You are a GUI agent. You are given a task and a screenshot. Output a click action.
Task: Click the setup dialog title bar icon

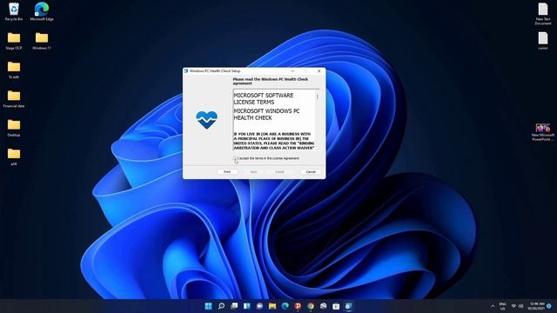pos(185,71)
